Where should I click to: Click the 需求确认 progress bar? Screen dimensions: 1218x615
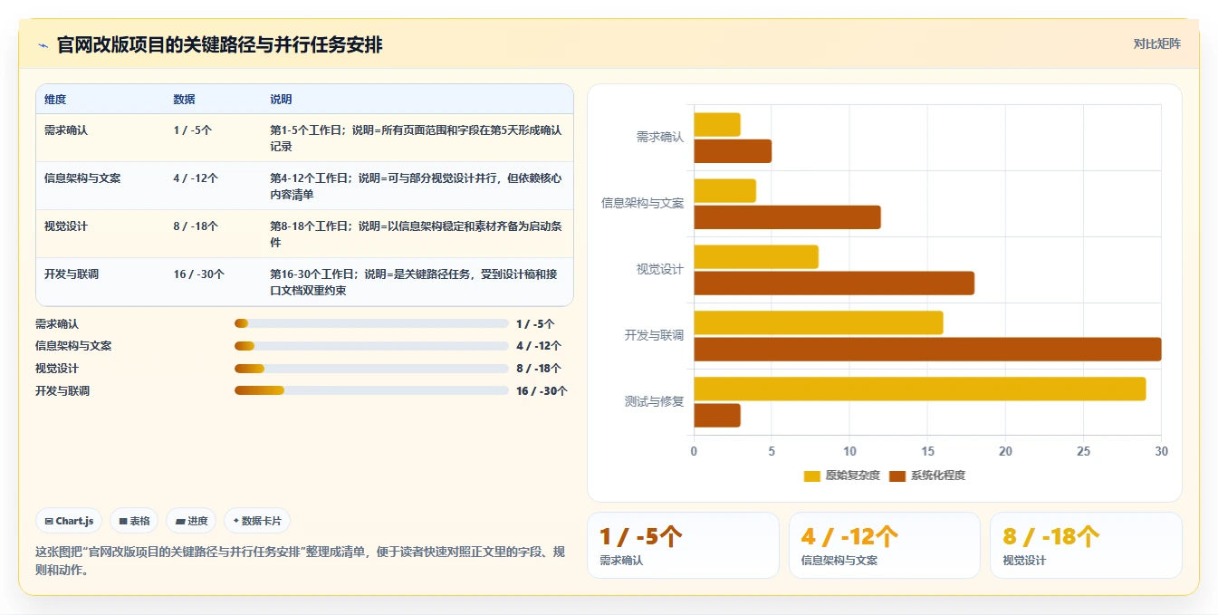(371, 323)
